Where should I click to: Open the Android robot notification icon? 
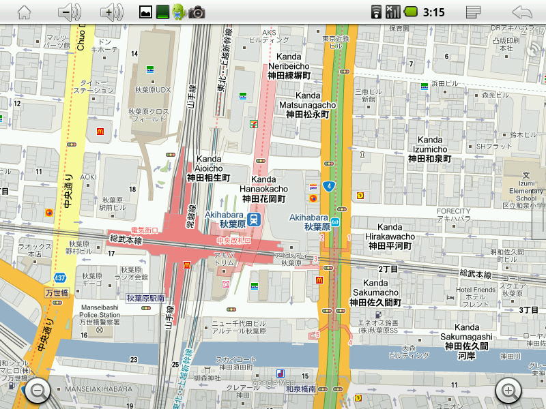(x=179, y=12)
